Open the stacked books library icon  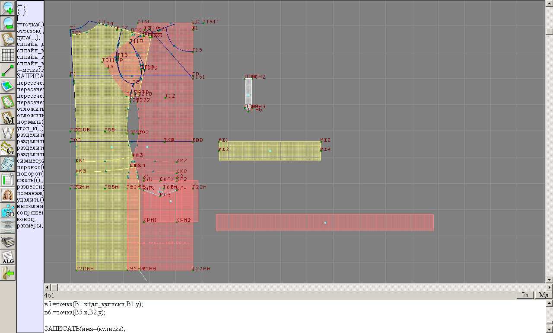tap(8, 241)
